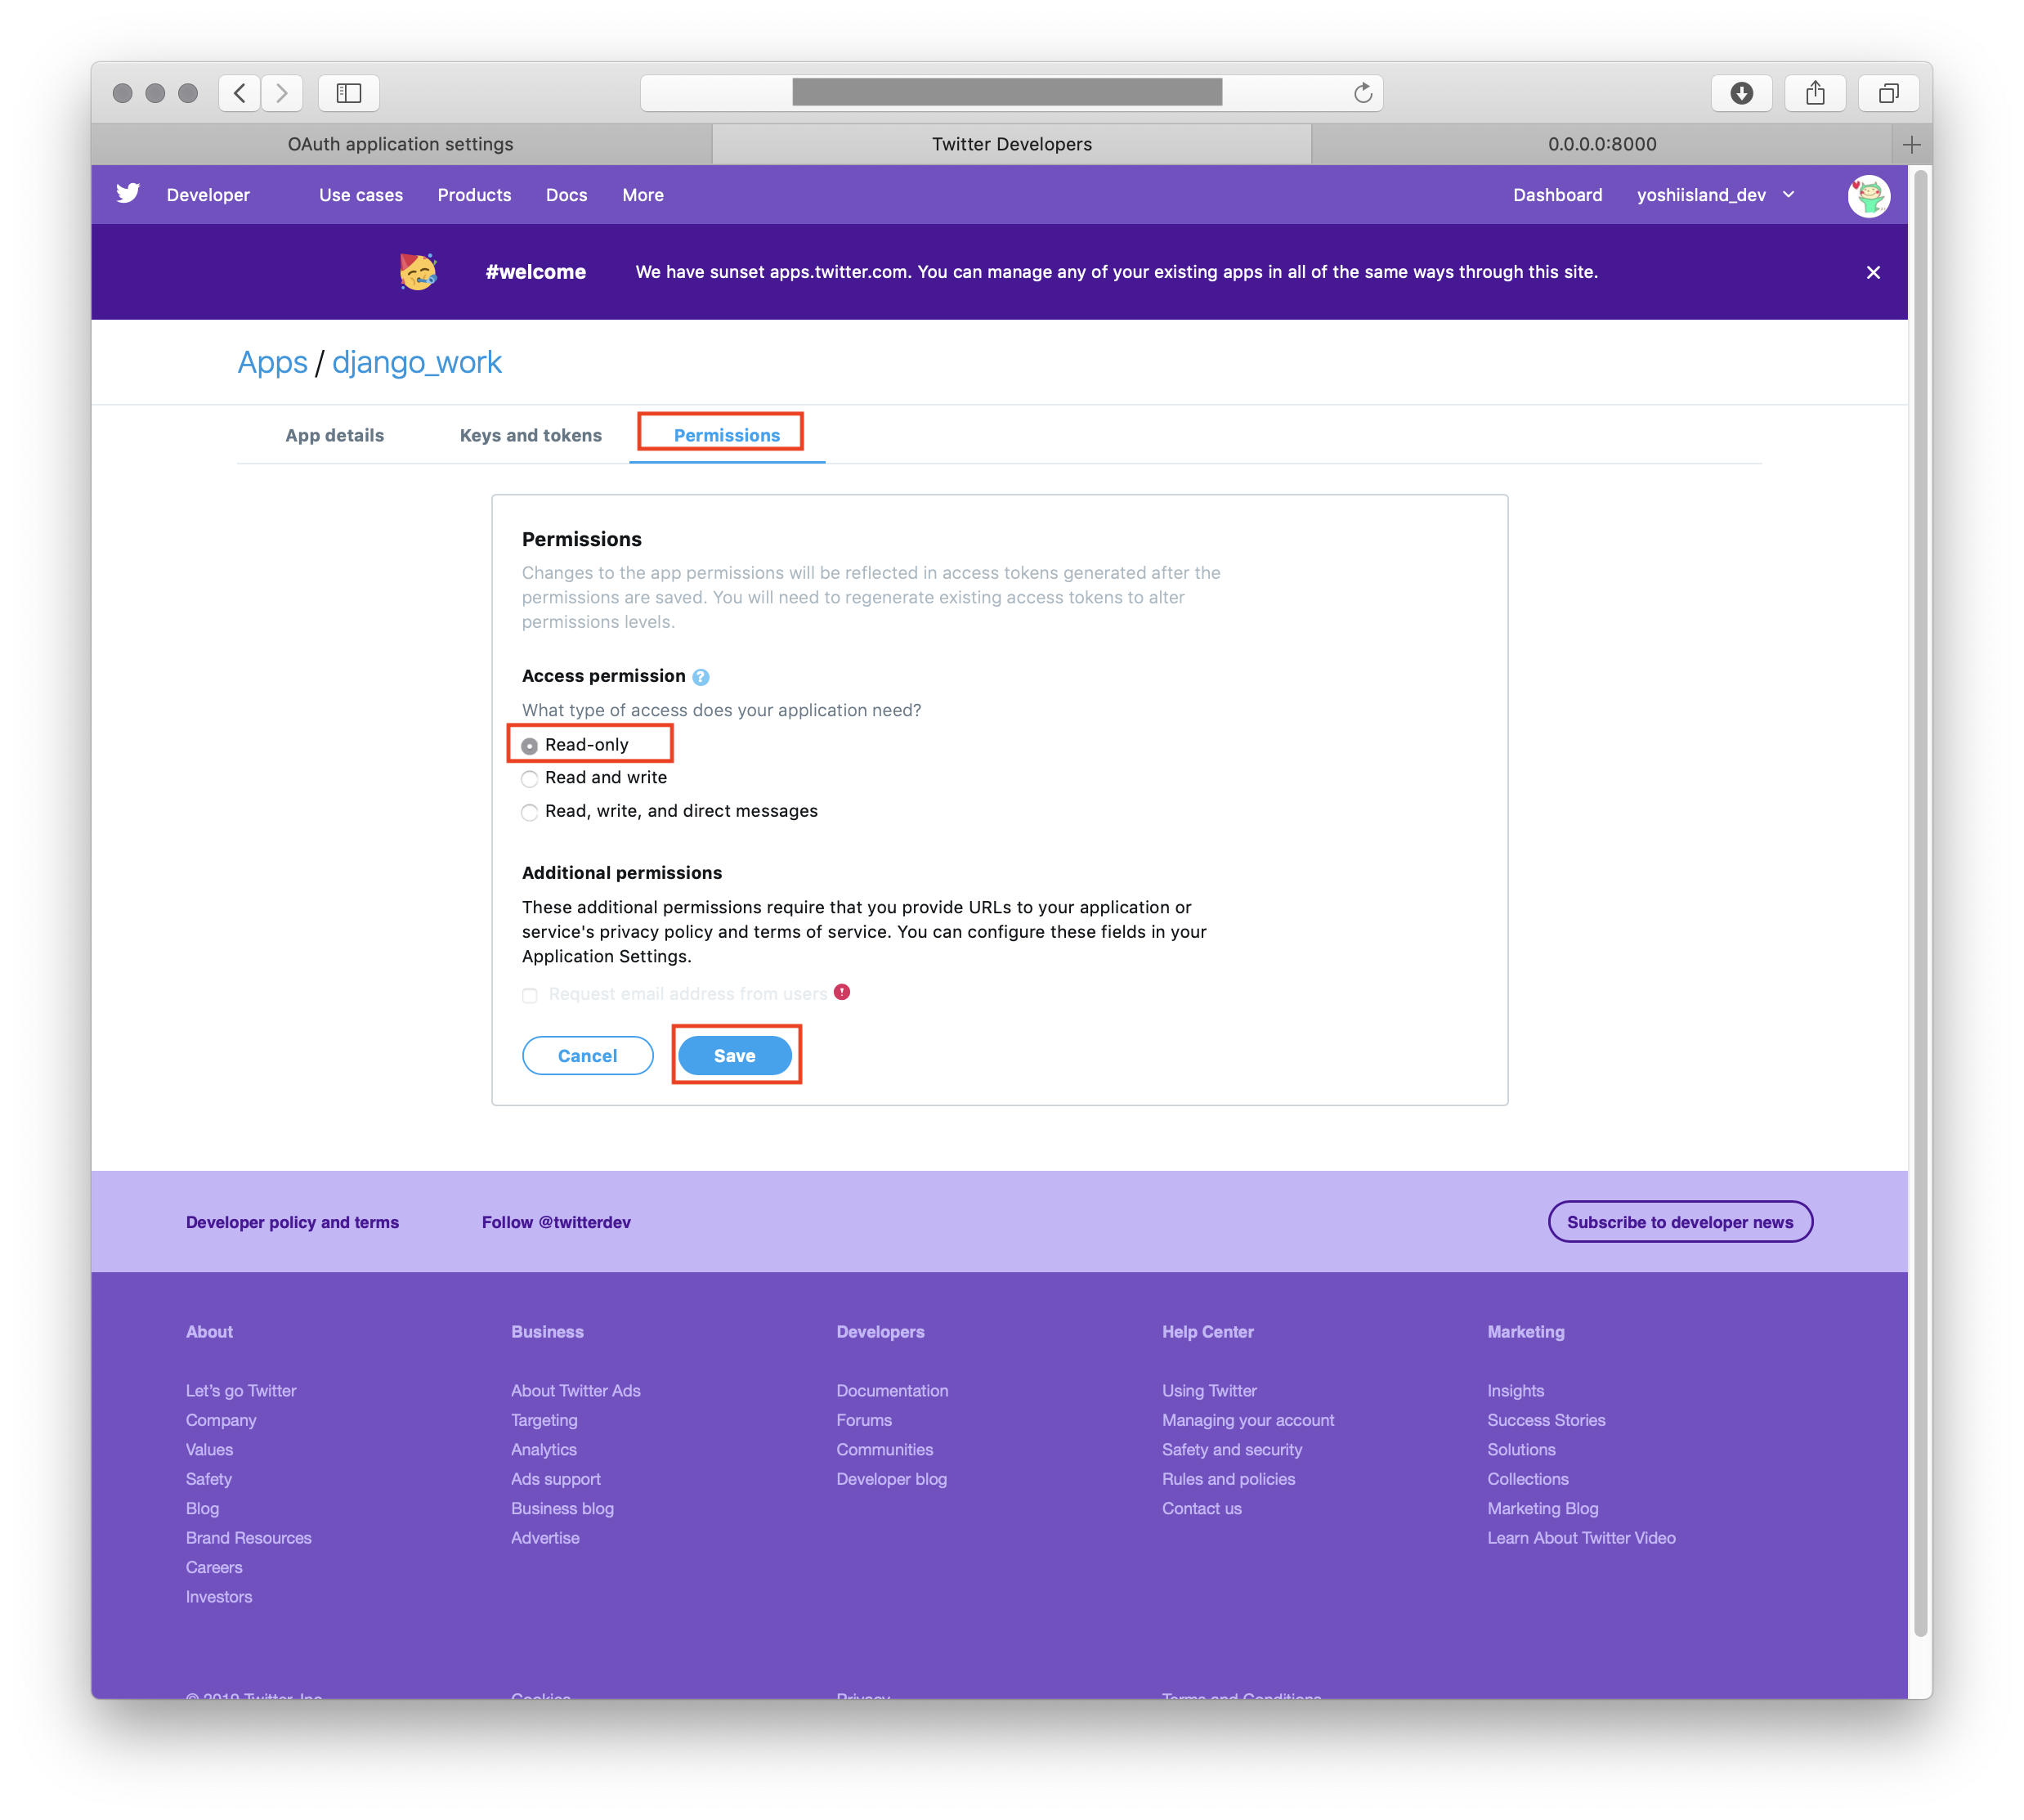
Task: Add a new Safari tab
Action: [1911, 144]
